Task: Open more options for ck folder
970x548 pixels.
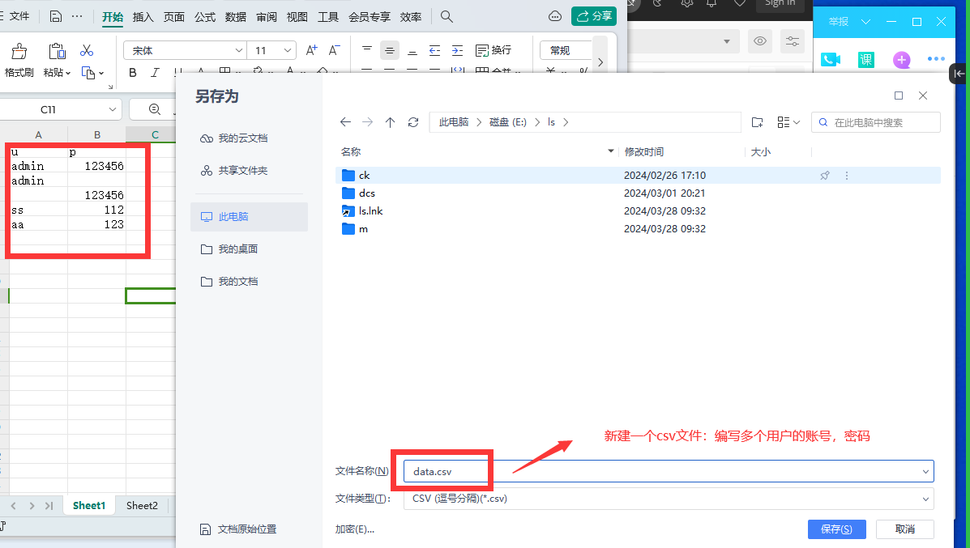Action: [x=847, y=176]
